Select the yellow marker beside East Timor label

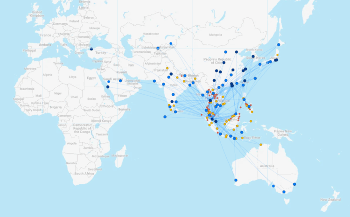(x=242, y=138)
